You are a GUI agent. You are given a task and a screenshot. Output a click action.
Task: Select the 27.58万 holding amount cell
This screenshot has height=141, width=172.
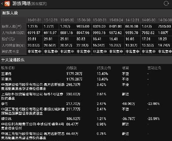(x=82, y=45)
